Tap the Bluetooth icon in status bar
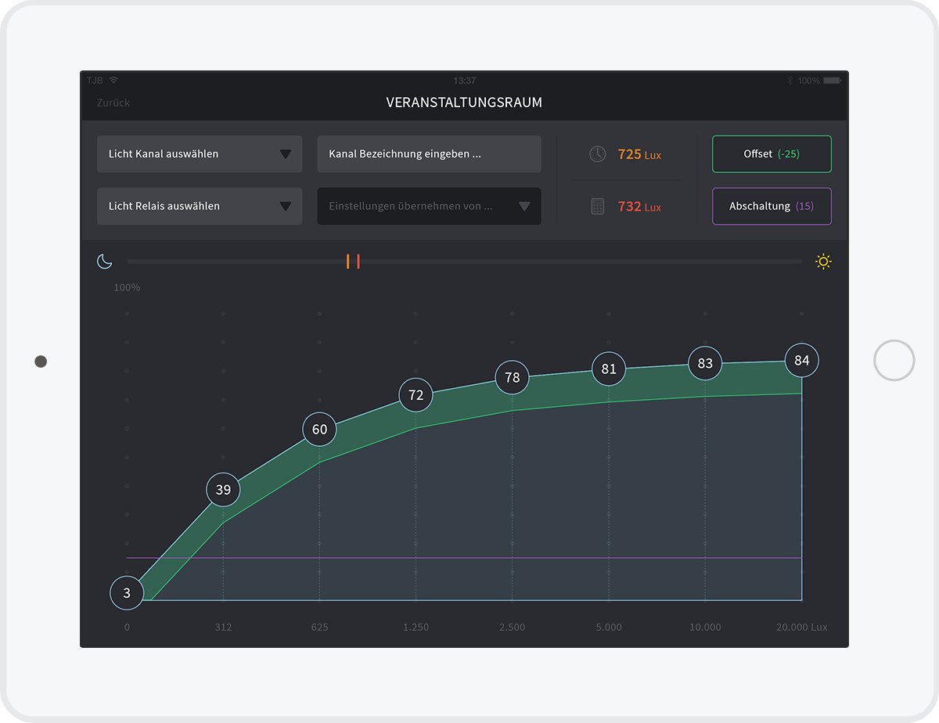The width and height of the screenshot is (939, 723). [x=790, y=81]
